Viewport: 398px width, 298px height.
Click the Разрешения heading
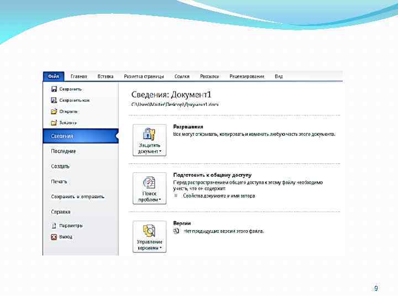pos(188,126)
